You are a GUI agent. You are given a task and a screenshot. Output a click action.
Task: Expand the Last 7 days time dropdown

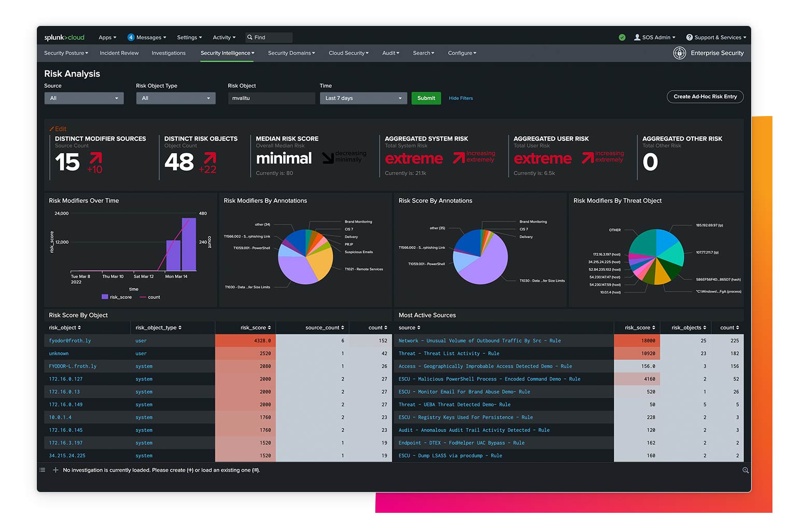[363, 98]
